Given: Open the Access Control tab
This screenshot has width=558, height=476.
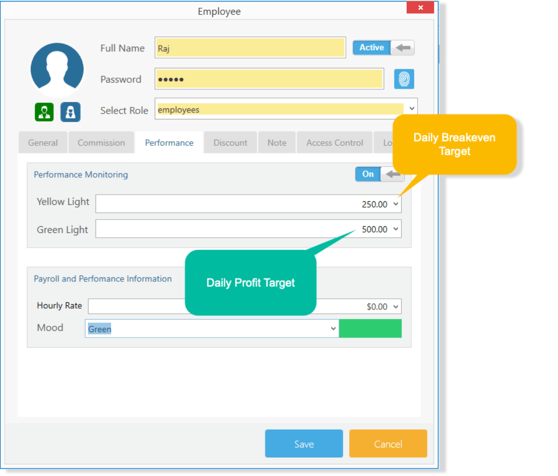Looking at the screenshot, I should click(334, 142).
